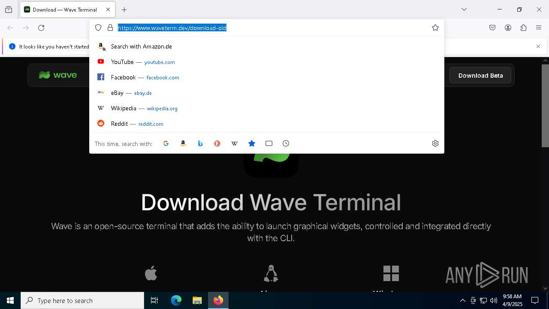549x309 pixels.
Task: Open File Explorer from taskbar
Action: [197, 300]
